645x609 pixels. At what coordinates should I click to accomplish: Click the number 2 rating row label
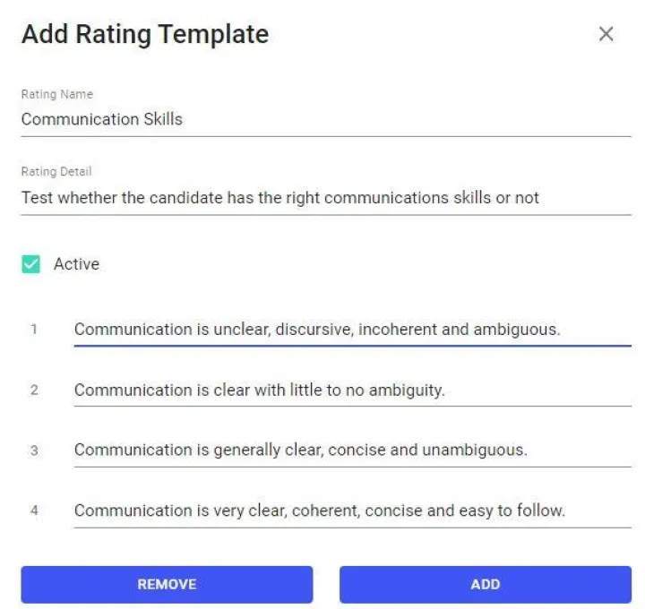click(x=34, y=390)
